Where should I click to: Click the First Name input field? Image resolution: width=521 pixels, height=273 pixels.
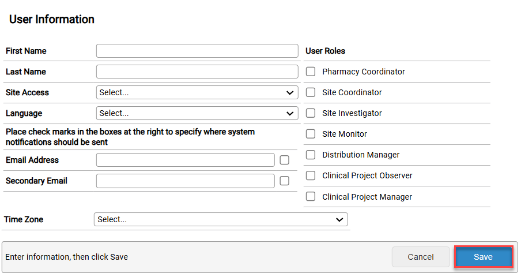point(197,51)
